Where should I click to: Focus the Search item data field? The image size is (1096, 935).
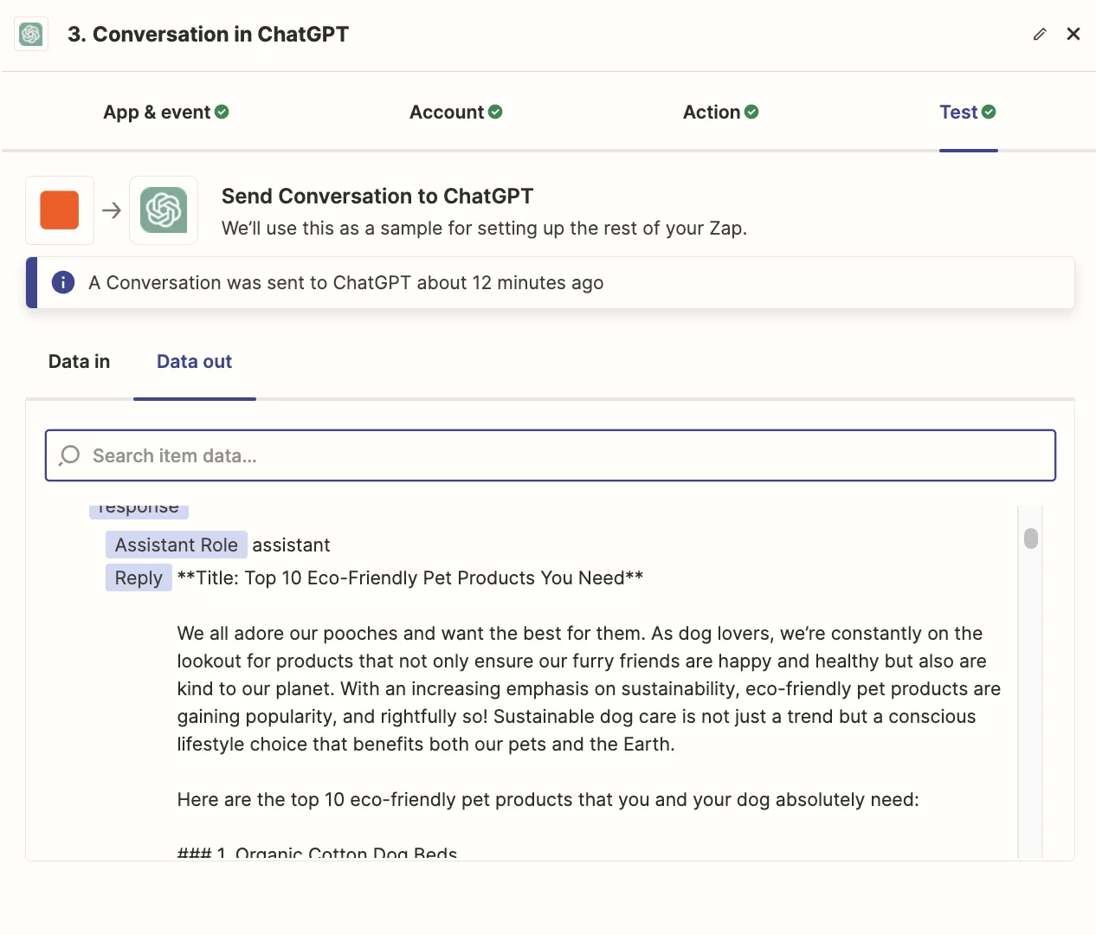[551, 455]
